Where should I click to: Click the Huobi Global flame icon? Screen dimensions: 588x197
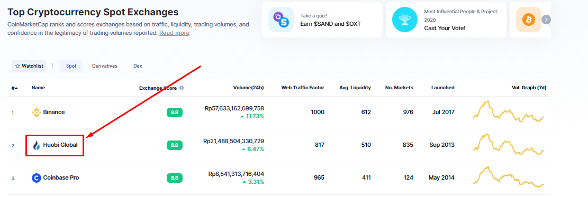tap(37, 145)
